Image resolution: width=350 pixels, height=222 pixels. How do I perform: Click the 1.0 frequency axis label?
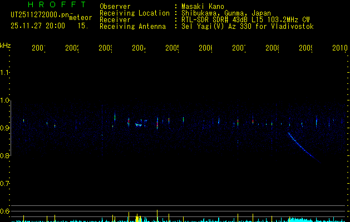pyautogui.click(x=4, y=100)
